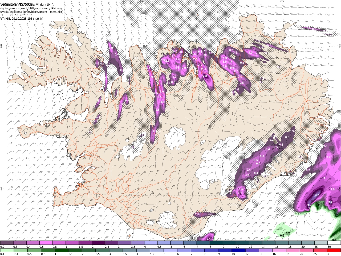Click the 2.8 precipitation value on the map
The height and width of the screenshot is (256, 341).
pyautogui.click(x=205, y=76)
